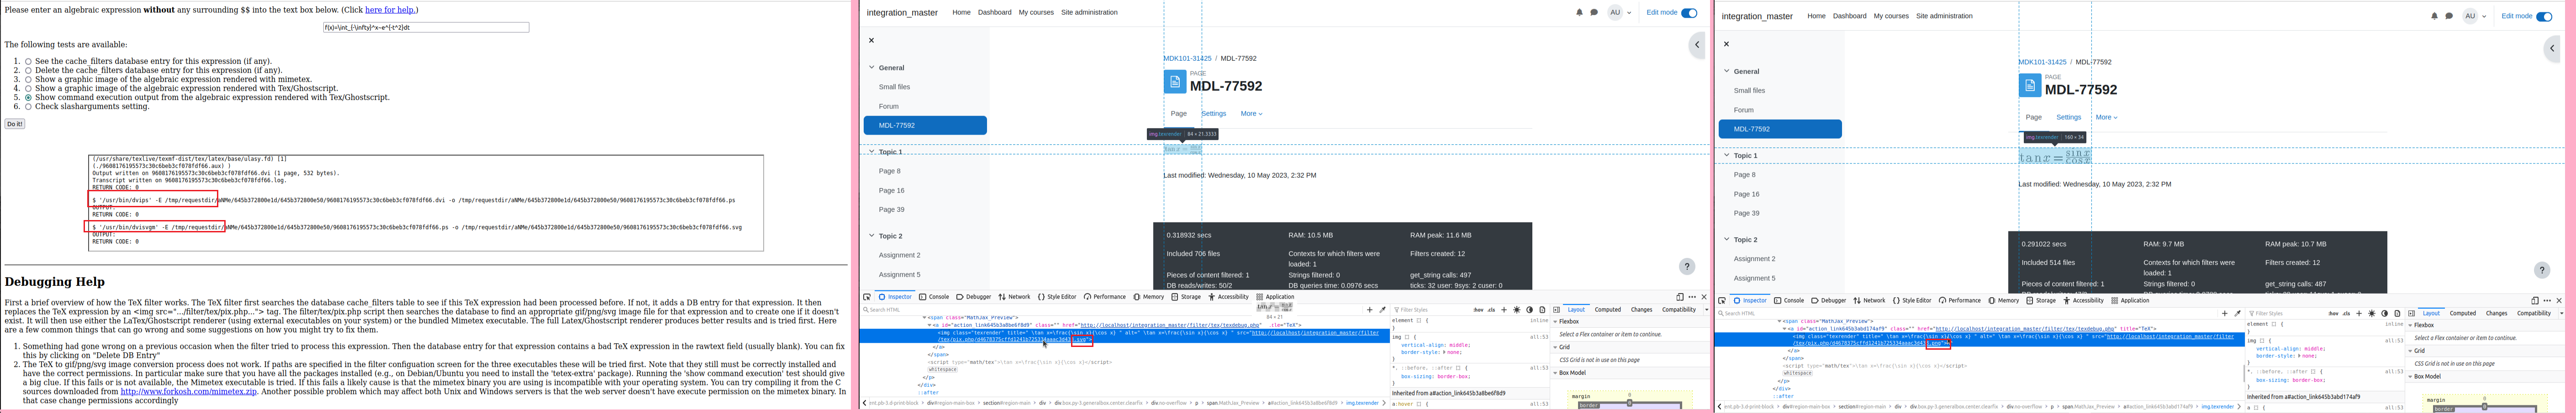Collapse Topic 1 section in the middle Moodle window
2576x420 pixels.
coord(871,152)
